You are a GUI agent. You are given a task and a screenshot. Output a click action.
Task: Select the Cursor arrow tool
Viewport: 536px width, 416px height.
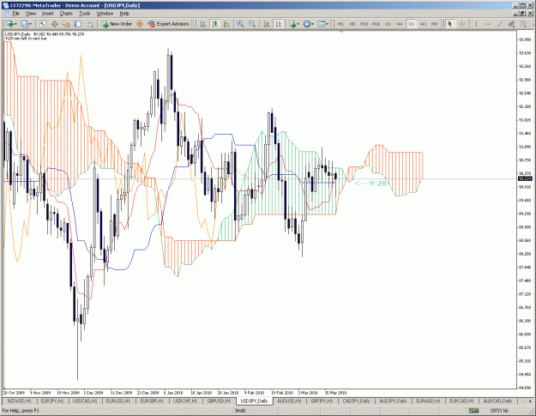(x=450, y=24)
